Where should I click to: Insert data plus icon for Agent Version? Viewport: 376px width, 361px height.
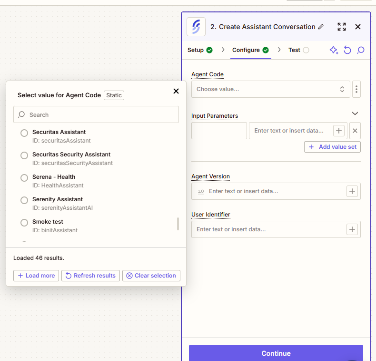coord(352,191)
